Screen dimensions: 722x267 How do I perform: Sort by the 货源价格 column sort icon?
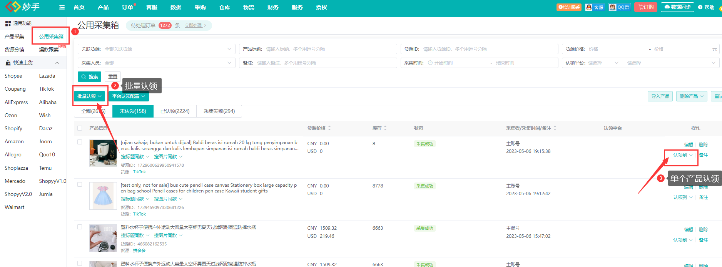[x=329, y=128]
